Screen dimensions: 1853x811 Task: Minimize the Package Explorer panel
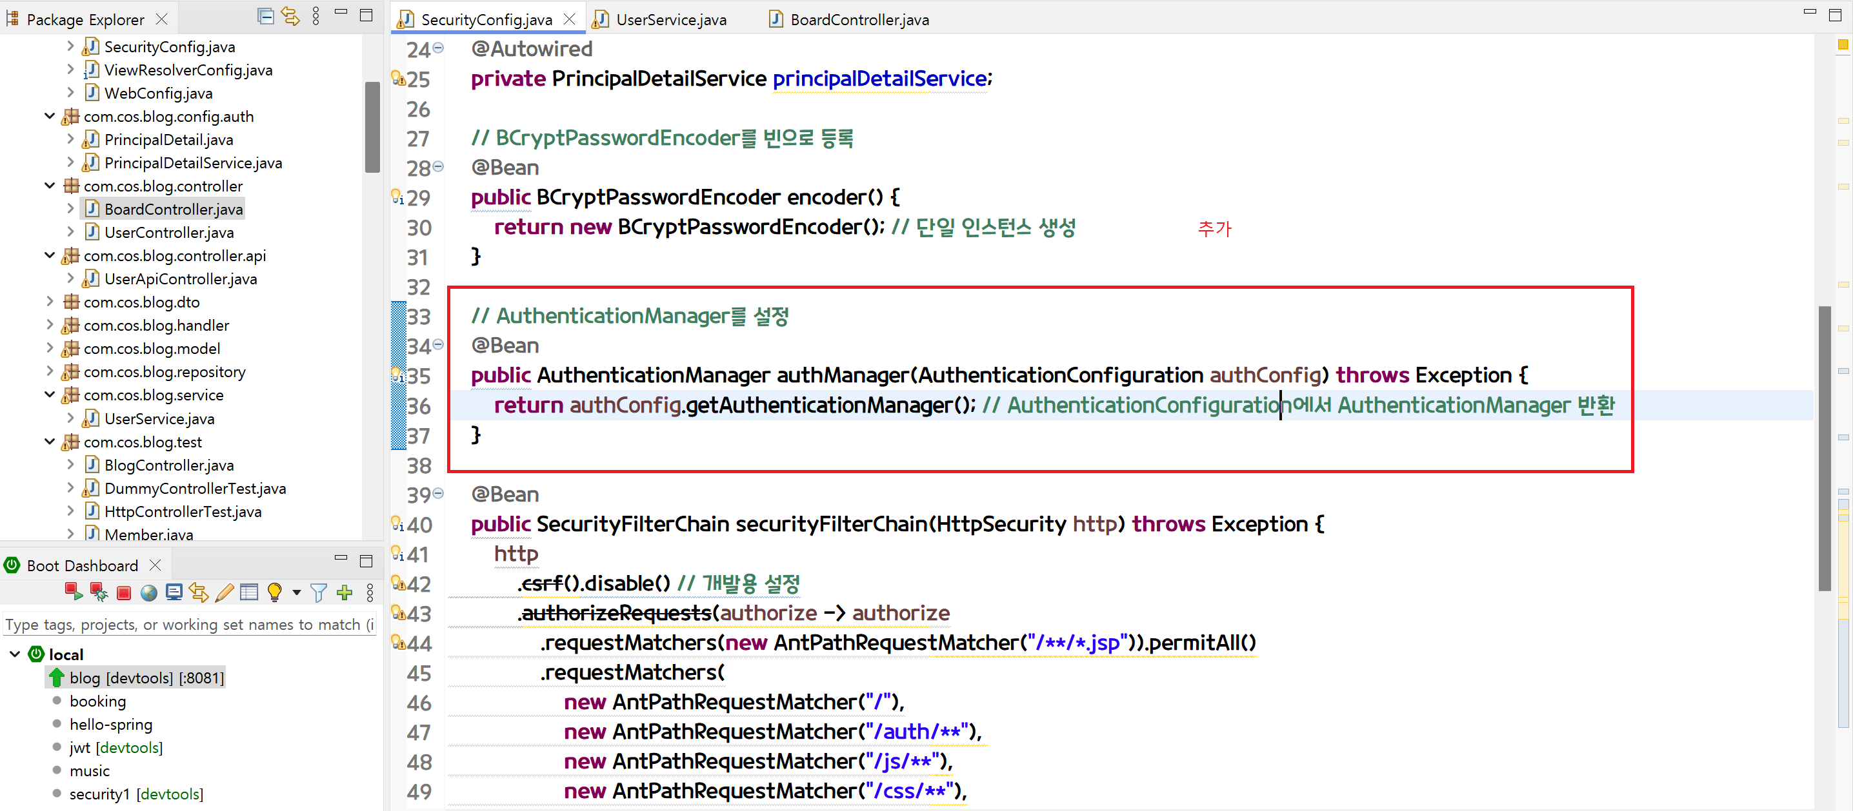pos(341,12)
